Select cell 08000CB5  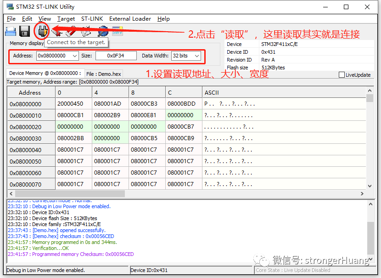pyautogui.click(x=147, y=138)
